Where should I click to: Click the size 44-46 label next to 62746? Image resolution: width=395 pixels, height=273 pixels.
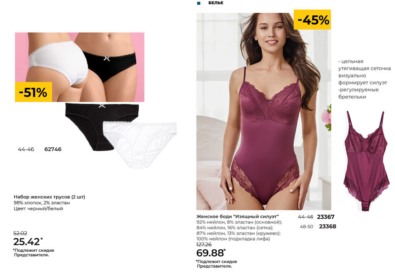click(26, 149)
